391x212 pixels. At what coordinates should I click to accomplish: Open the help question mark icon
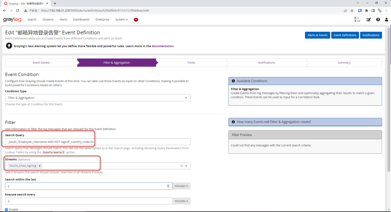click(378, 20)
